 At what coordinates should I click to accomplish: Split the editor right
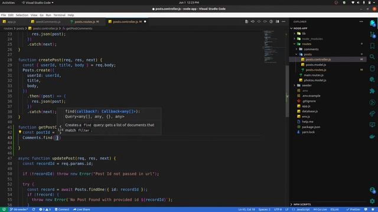[x=278, y=22]
